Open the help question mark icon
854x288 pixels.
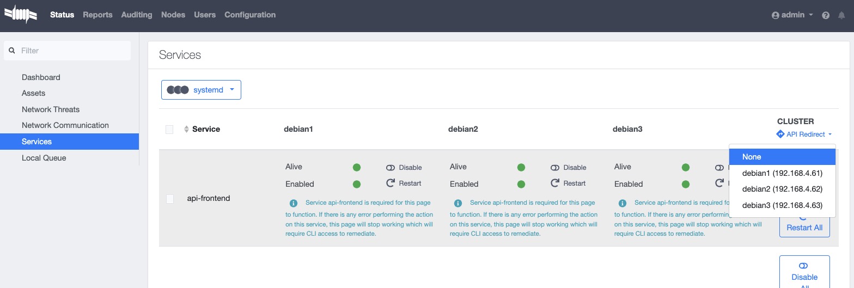pyautogui.click(x=826, y=15)
